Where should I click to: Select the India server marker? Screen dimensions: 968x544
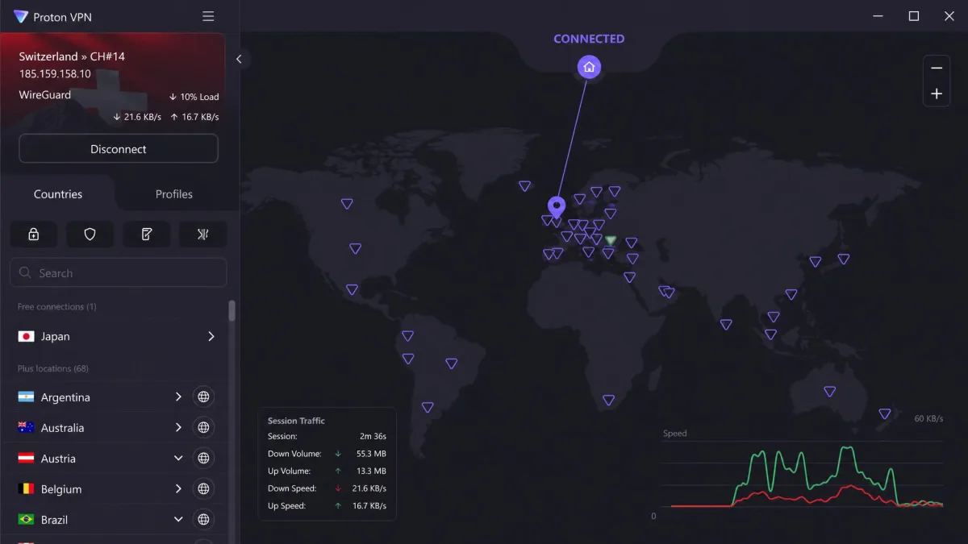pyautogui.click(x=726, y=325)
